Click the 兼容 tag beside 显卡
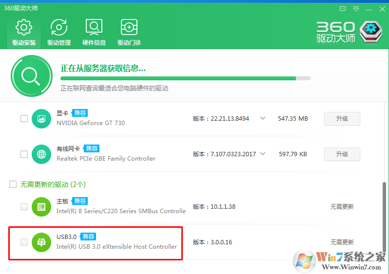The image size is (389, 274). [x=79, y=113]
